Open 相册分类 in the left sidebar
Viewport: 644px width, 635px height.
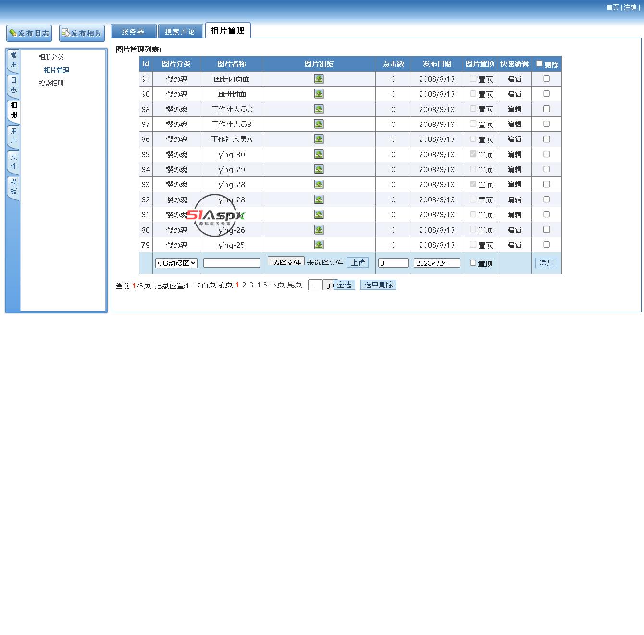[51, 57]
